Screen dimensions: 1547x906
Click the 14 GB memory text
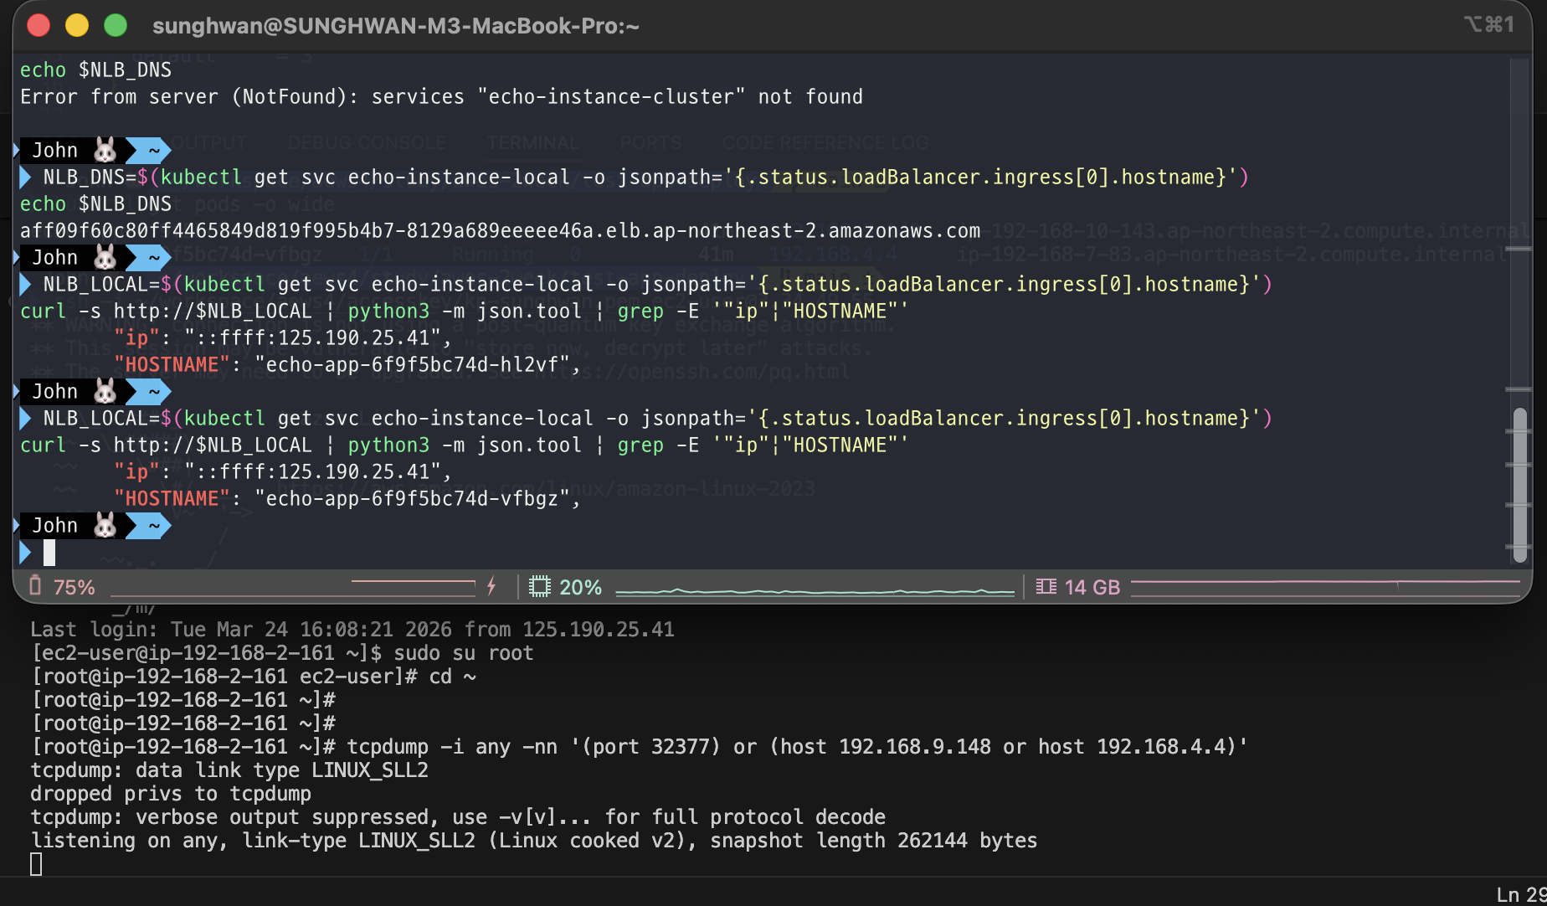click(1092, 587)
